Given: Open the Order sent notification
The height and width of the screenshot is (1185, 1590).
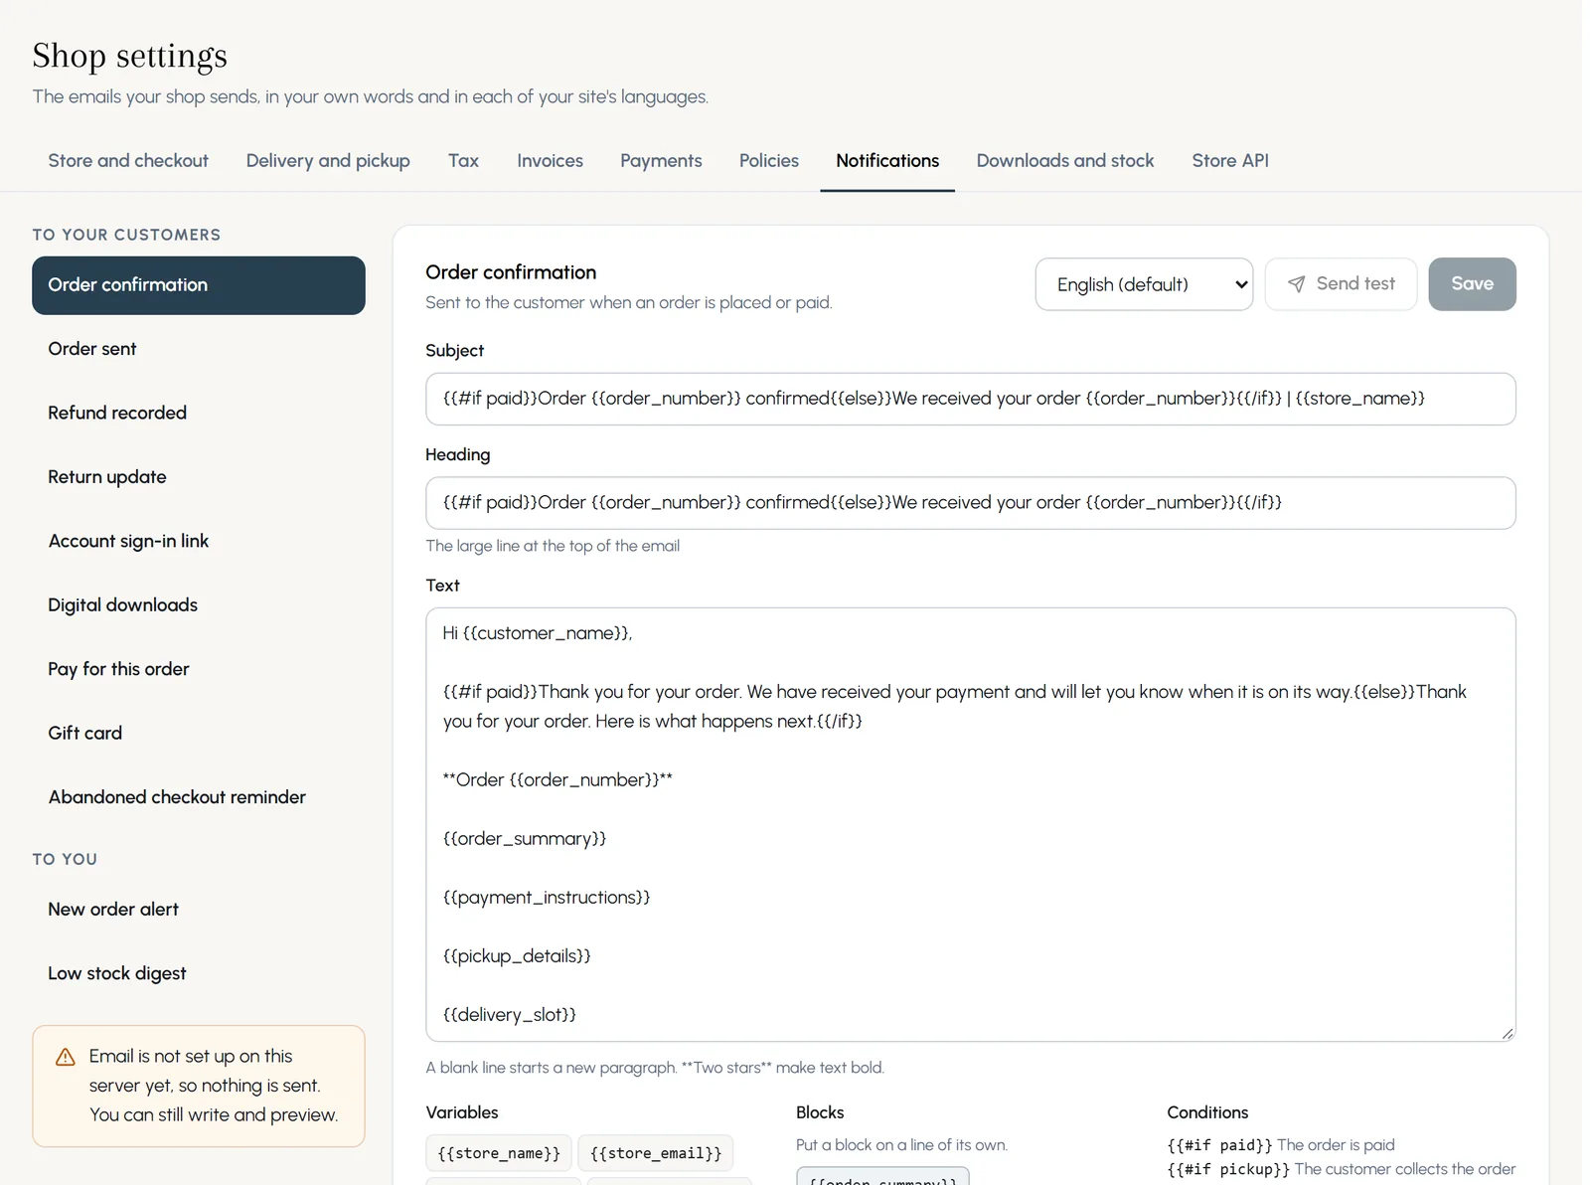Looking at the screenshot, I should pyautogui.click(x=199, y=349).
